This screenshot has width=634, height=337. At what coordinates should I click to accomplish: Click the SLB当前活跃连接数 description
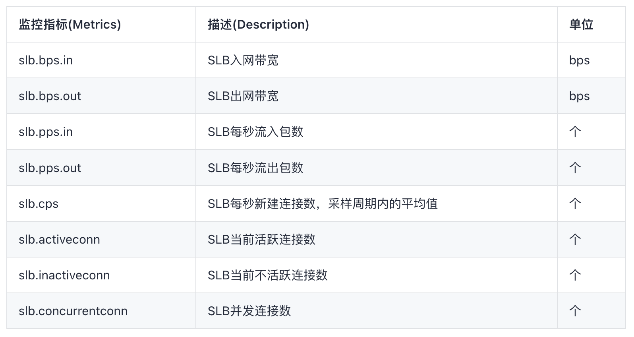(261, 240)
